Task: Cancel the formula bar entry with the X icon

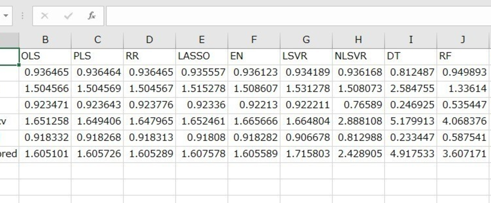Action: click(x=44, y=16)
